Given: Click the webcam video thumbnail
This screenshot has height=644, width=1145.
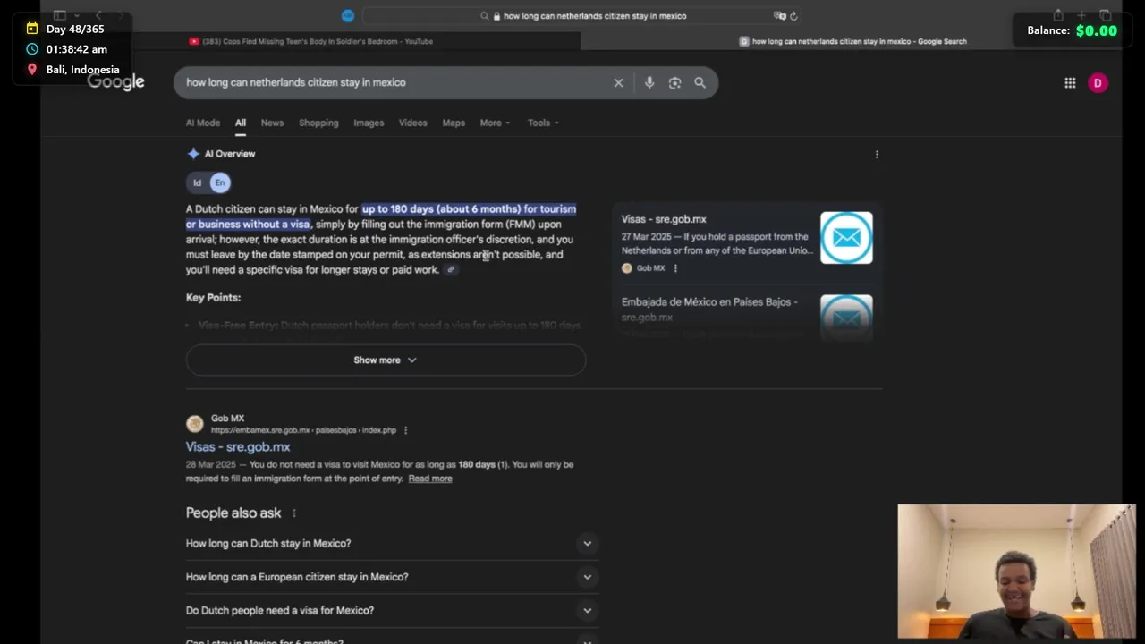Looking at the screenshot, I should click(1016, 572).
